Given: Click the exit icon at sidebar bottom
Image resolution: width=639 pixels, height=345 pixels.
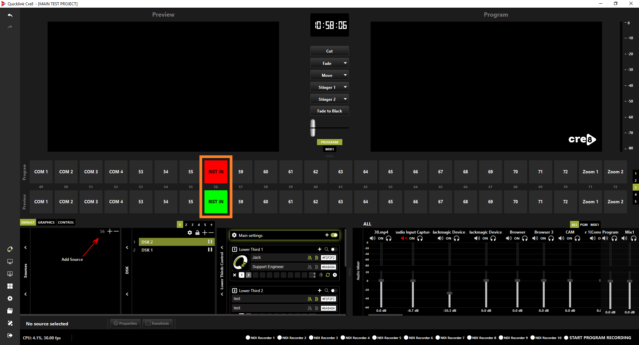Looking at the screenshot, I should (10, 335).
